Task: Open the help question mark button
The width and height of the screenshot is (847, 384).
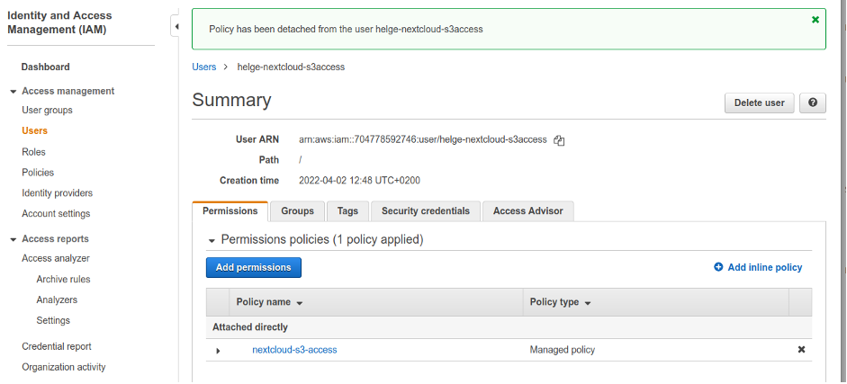Action: point(813,103)
